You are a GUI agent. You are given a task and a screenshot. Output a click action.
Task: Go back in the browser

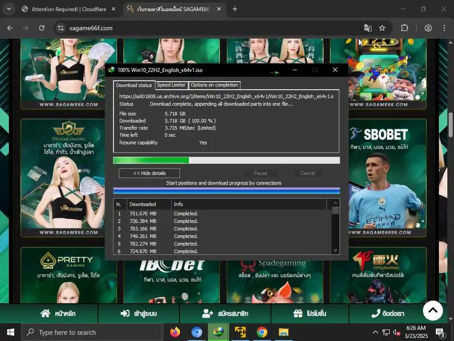coord(10,28)
